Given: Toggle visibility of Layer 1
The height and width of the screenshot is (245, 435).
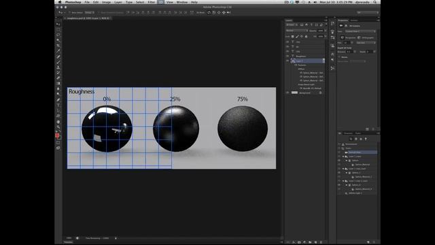Looking at the screenshot, I should click(288, 61).
